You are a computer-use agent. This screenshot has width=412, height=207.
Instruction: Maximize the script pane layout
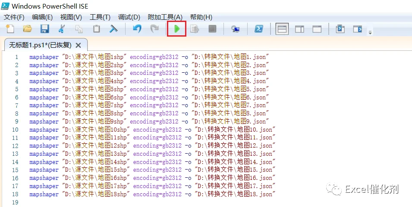[317, 29]
